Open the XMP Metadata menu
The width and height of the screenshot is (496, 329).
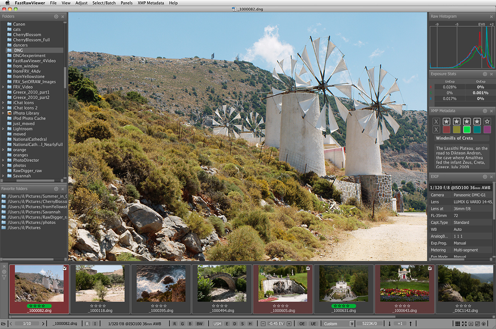click(151, 3)
